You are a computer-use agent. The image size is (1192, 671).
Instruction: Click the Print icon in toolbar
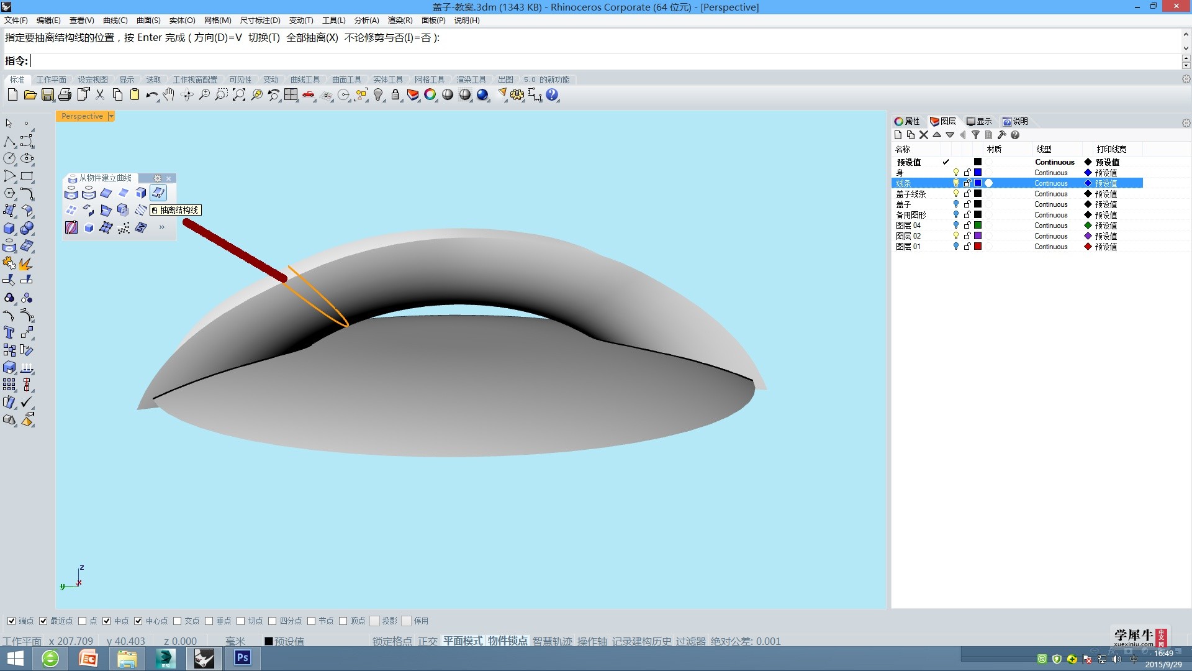pyautogui.click(x=65, y=94)
